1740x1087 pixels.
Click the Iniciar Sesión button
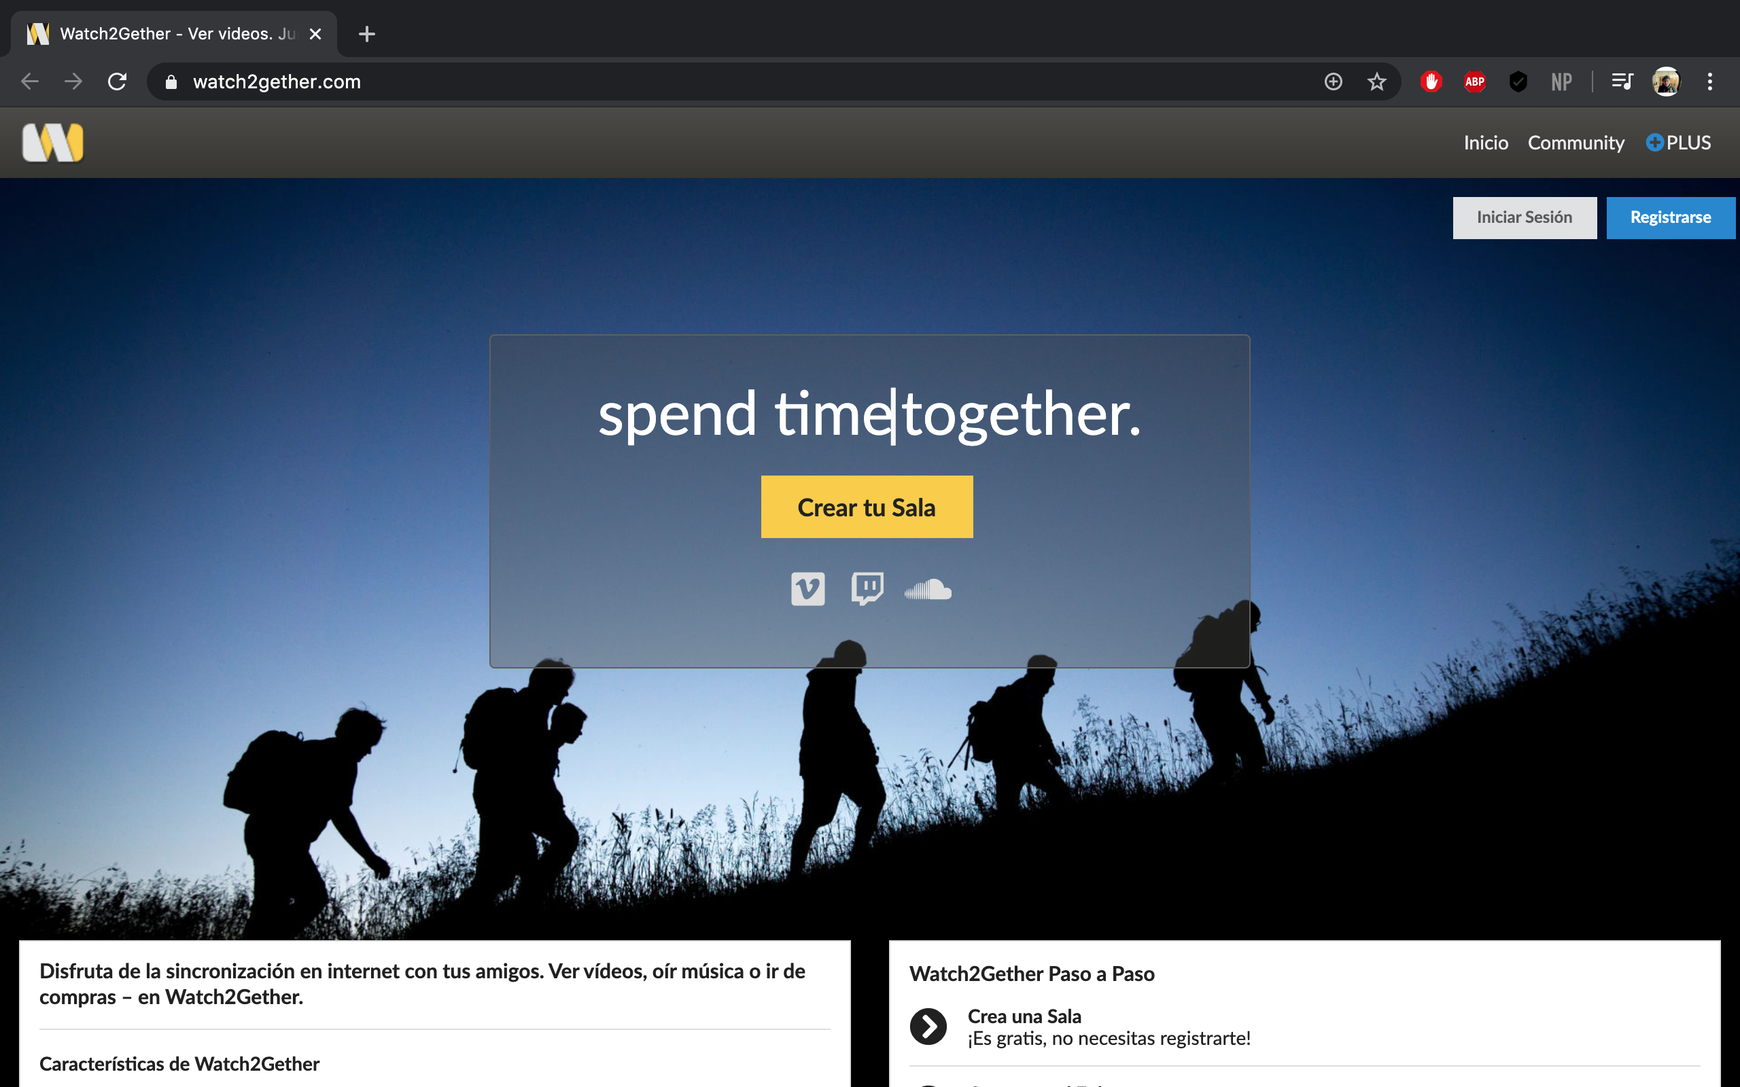click(x=1525, y=217)
